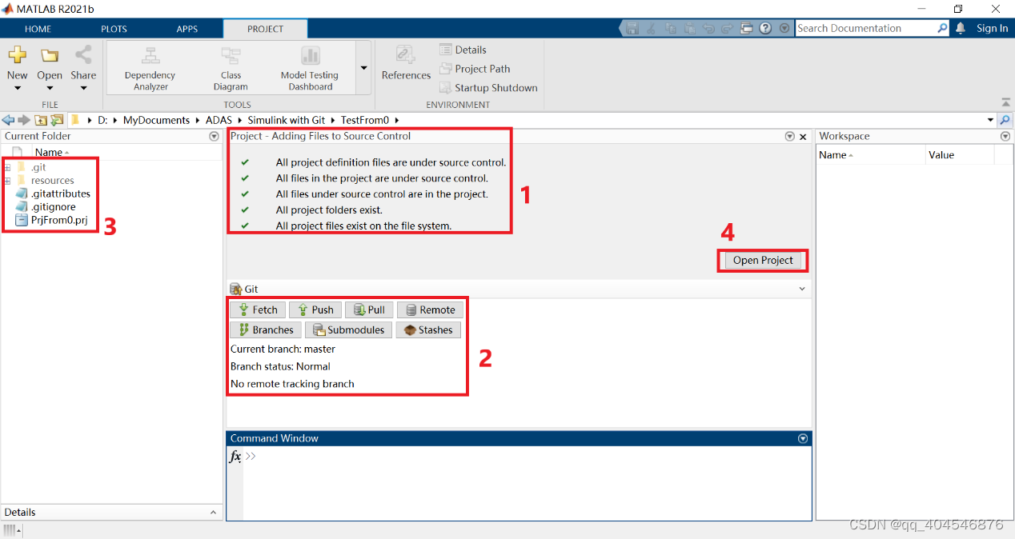Click the Open folder icon in FILE group
The image size is (1015, 539).
point(50,55)
